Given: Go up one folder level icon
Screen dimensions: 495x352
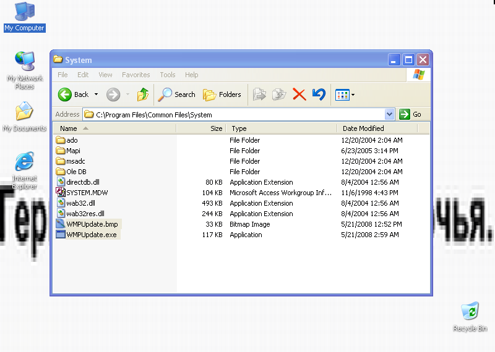Looking at the screenshot, I should point(143,94).
